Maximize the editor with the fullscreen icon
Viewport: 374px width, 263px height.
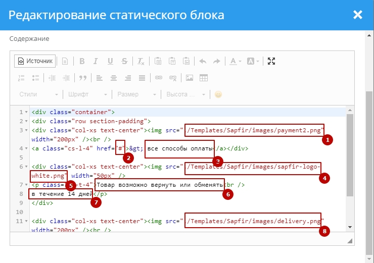pos(271,61)
